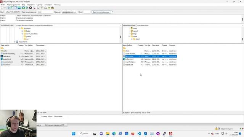Viewport: 244px width, 137px height.
Task: Open the quickconnect history dropdown arrow
Action: [x=112, y=12]
